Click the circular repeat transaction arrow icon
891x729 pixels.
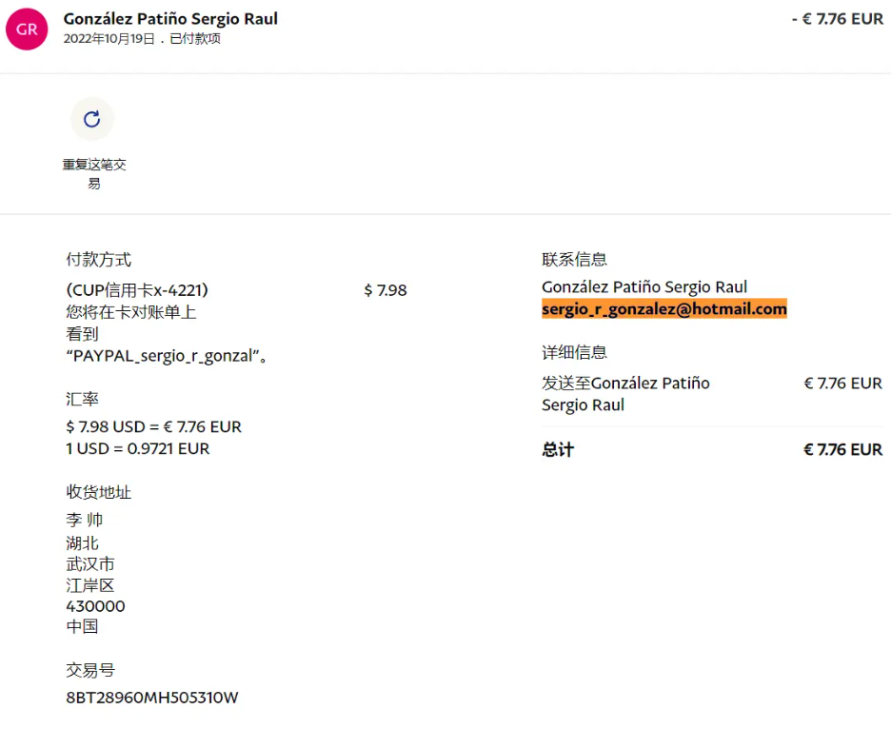92,119
